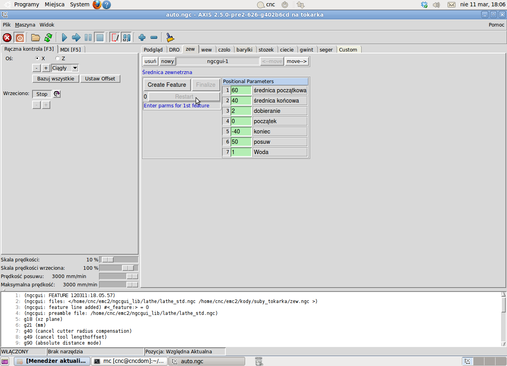Open the Plik menu

point(7,25)
